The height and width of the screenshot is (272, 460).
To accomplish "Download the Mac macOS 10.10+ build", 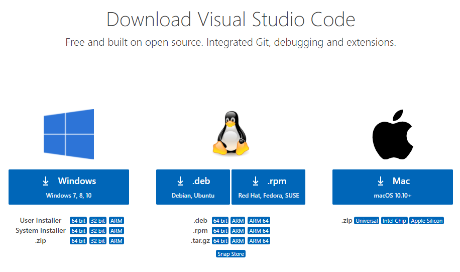I will pyautogui.click(x=393, y=187).
